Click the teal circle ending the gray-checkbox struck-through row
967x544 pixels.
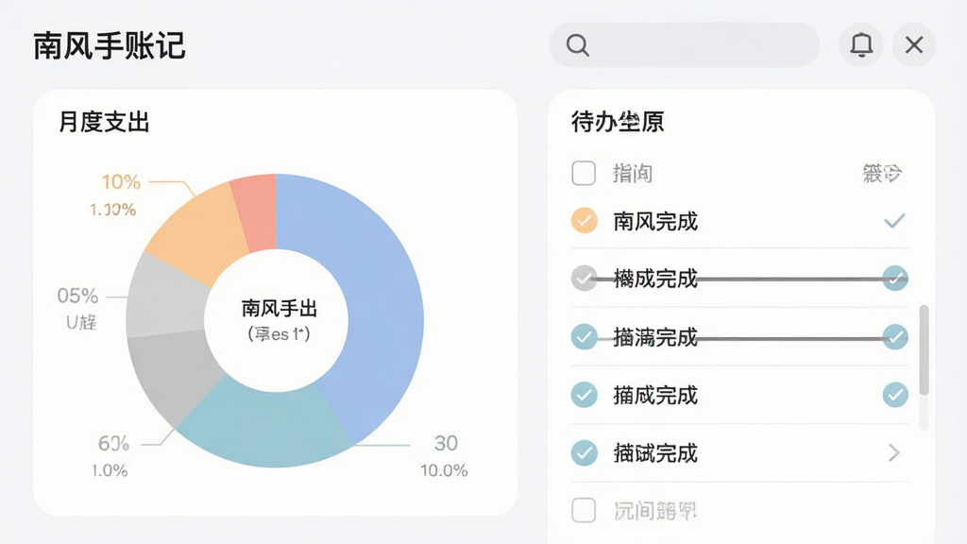(x=895, y=279)
